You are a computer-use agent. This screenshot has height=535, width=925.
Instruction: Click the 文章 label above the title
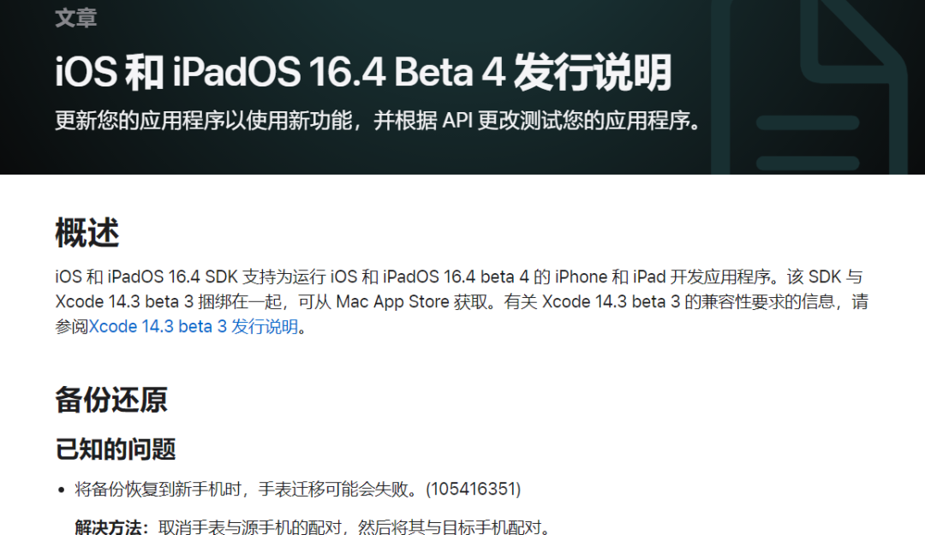pos(76,17)
